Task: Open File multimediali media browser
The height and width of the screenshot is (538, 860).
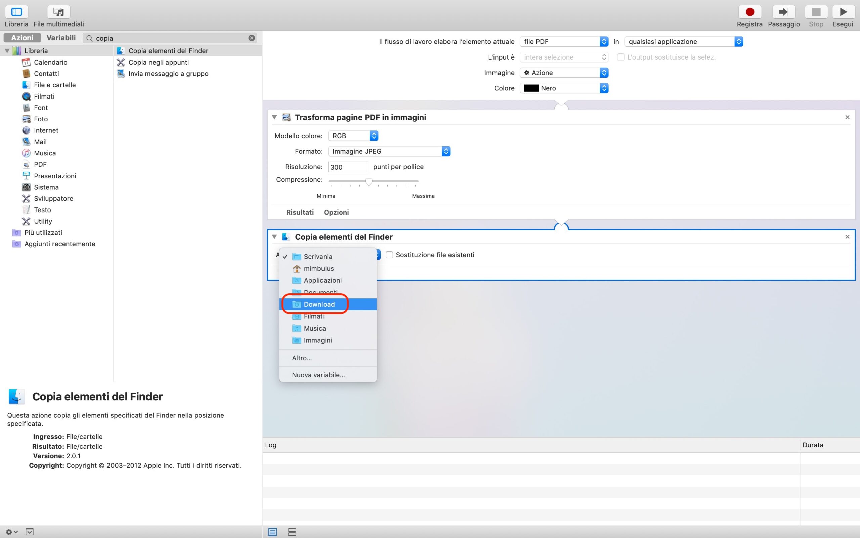Action: coord(59,12)
